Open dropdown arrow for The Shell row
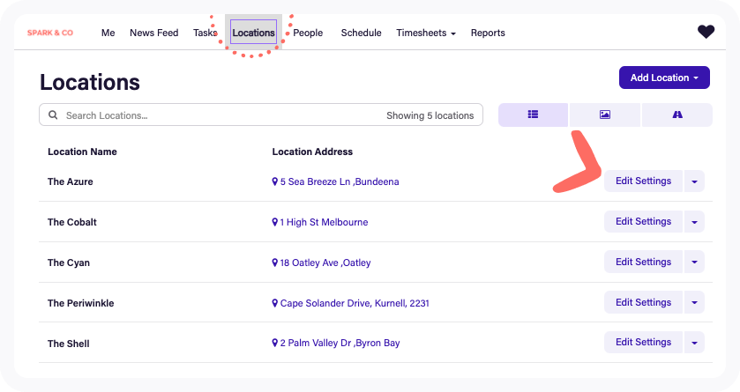The image size is (740, 392). (695, 343)
